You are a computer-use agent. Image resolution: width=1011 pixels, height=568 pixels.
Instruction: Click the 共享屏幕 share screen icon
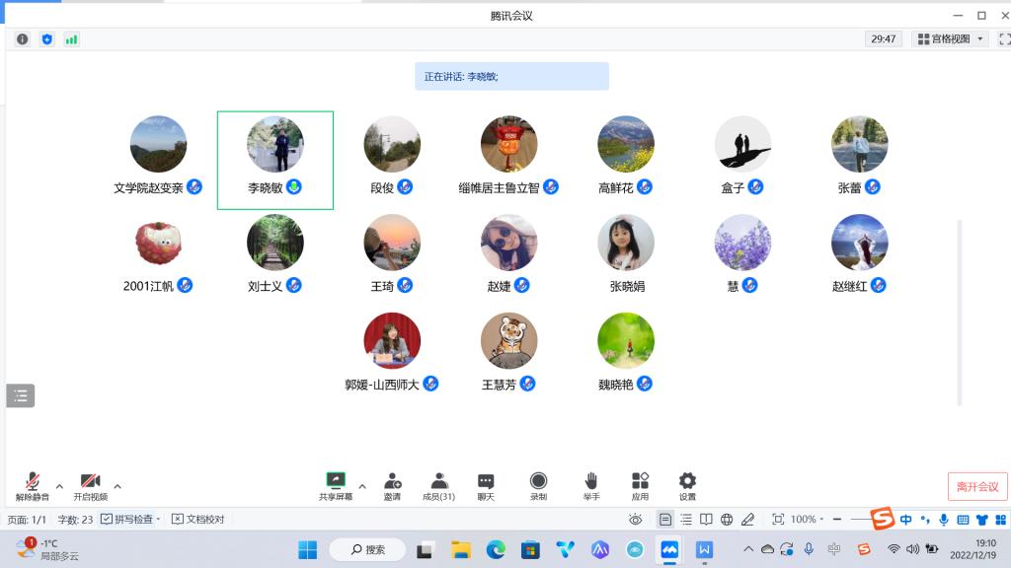pyautogui.click(x=335, y=481)
